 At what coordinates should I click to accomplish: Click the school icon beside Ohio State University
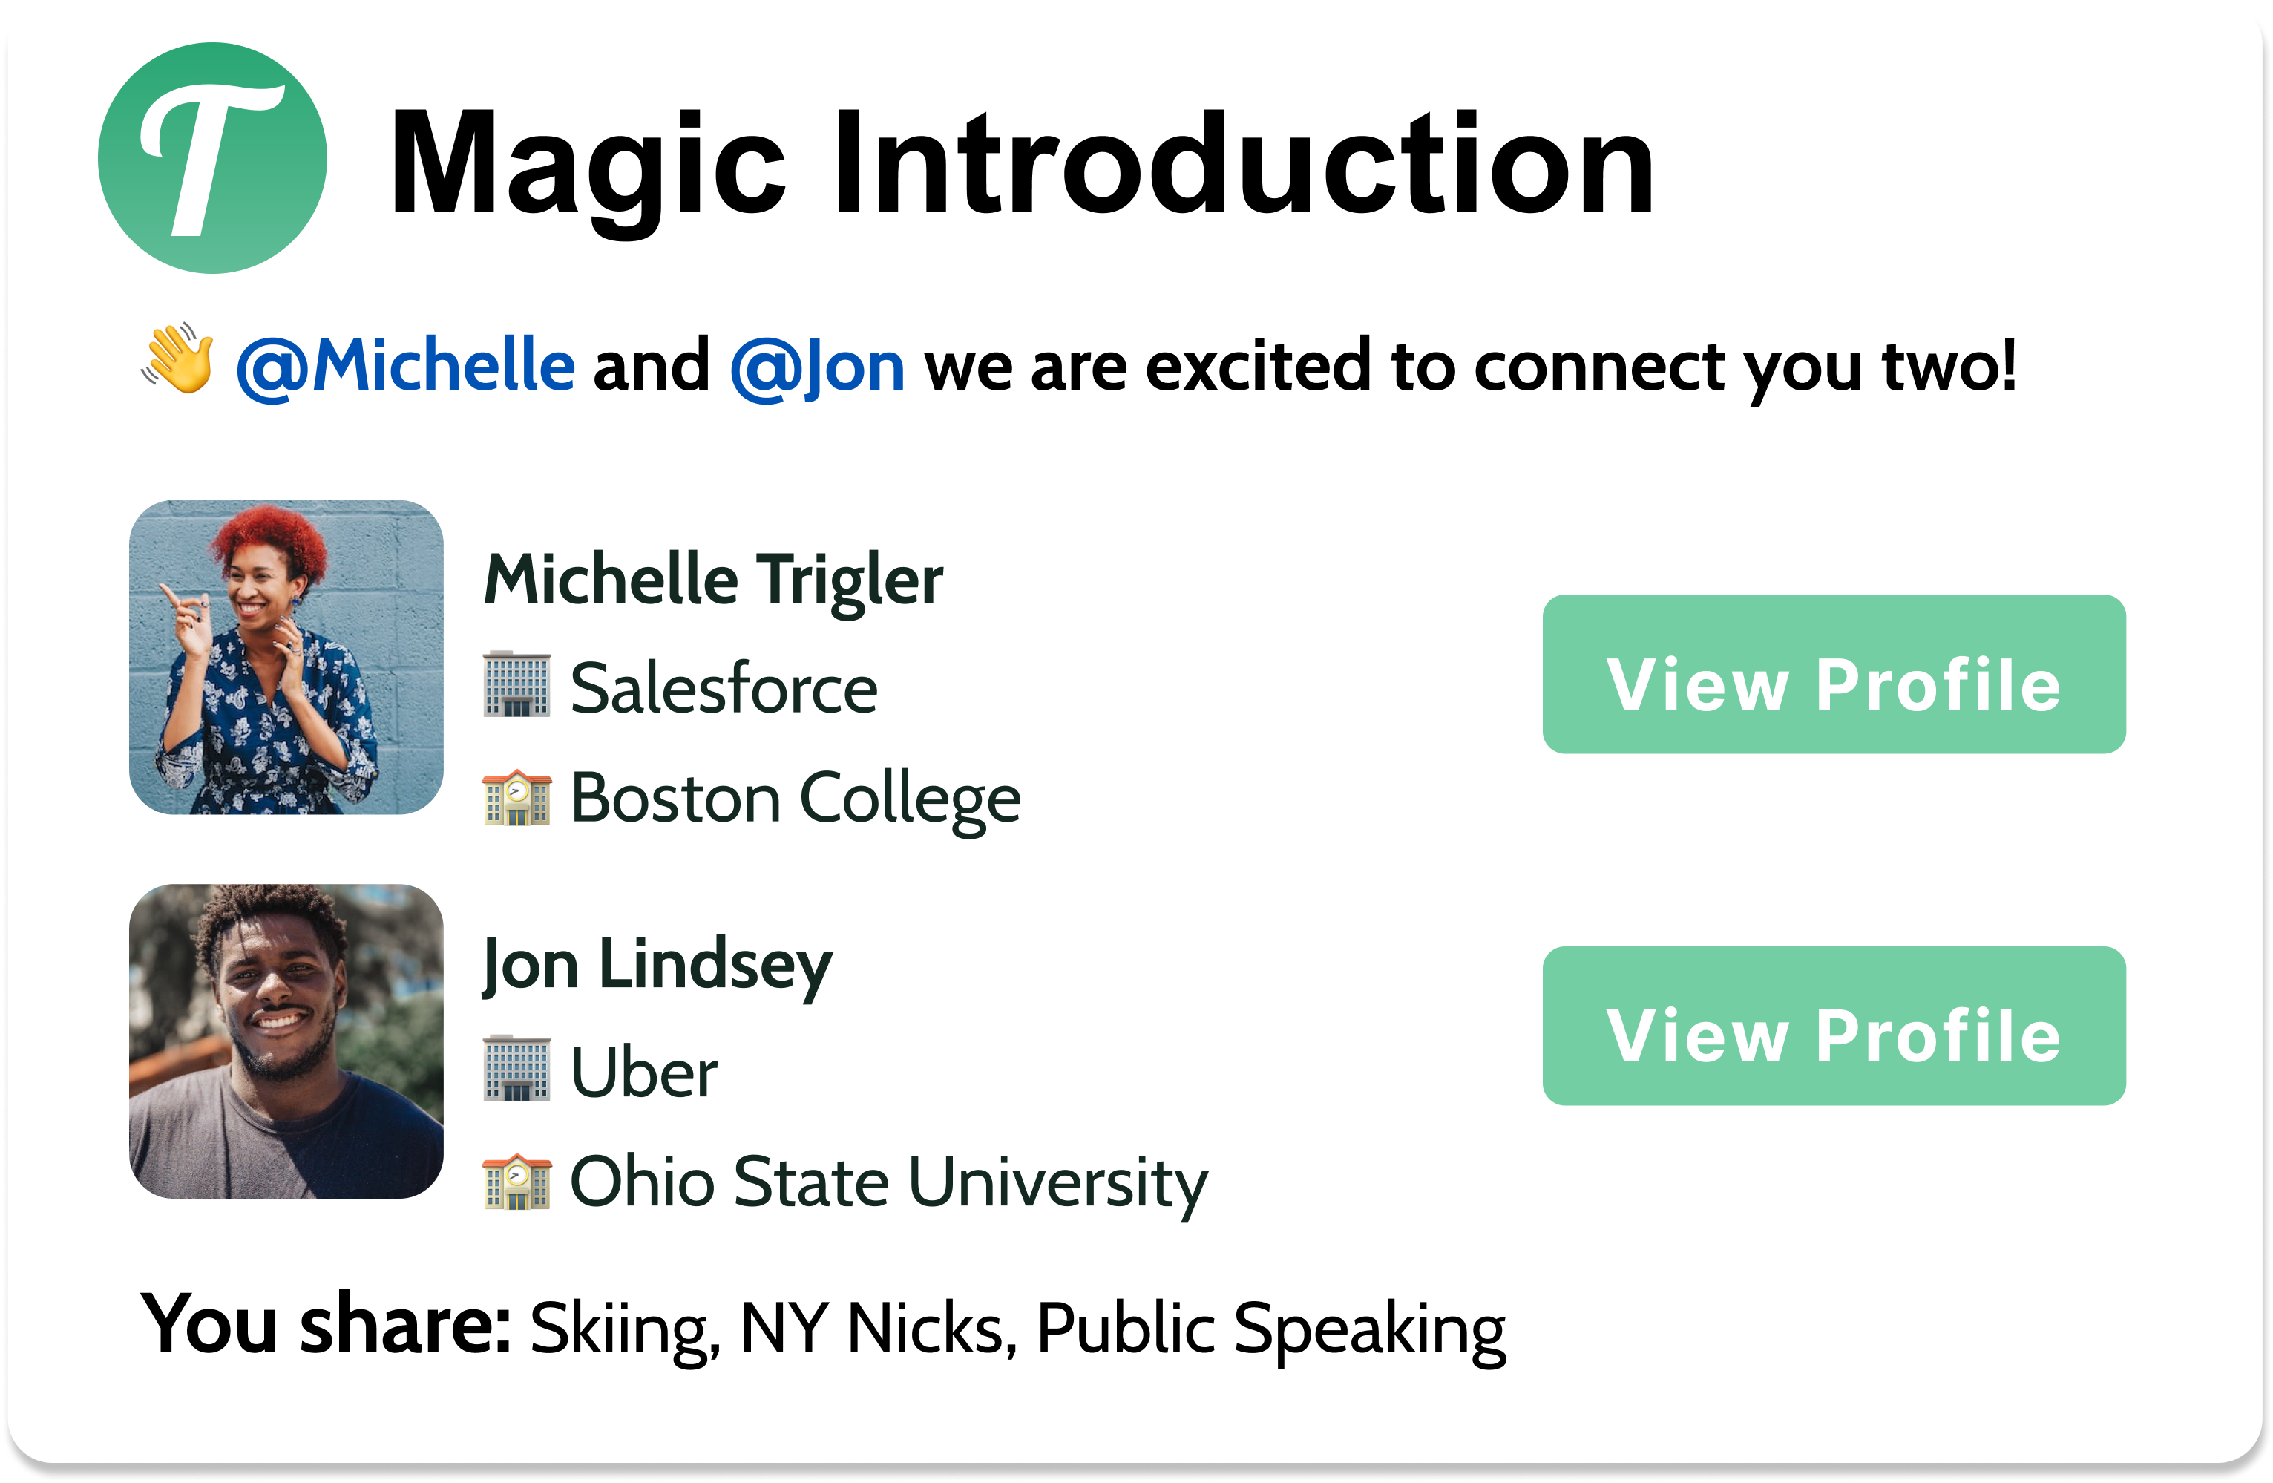point(516,1181)
